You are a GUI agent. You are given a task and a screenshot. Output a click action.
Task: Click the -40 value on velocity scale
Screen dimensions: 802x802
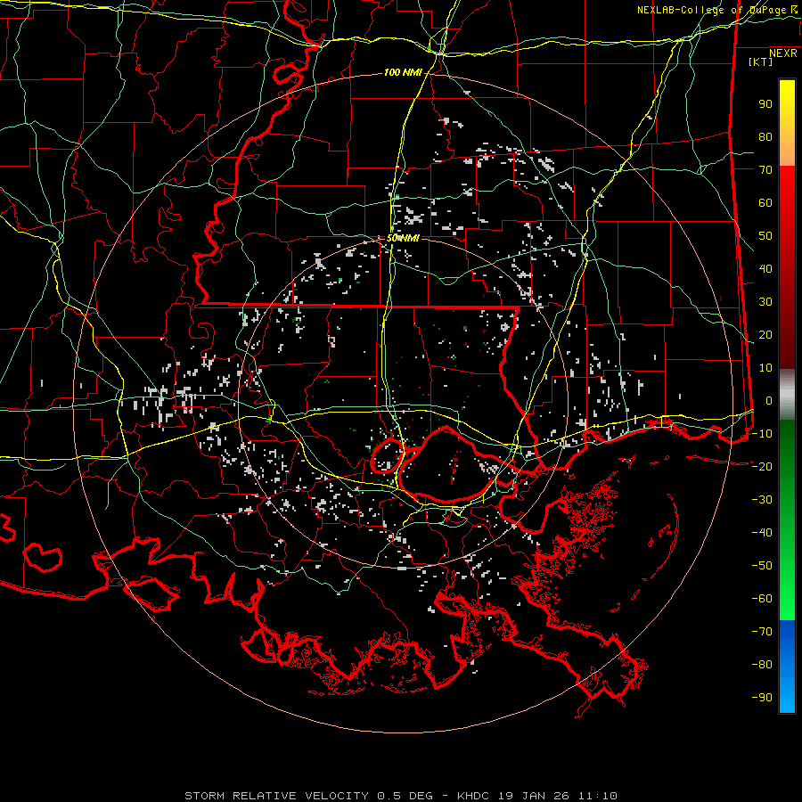762,533
